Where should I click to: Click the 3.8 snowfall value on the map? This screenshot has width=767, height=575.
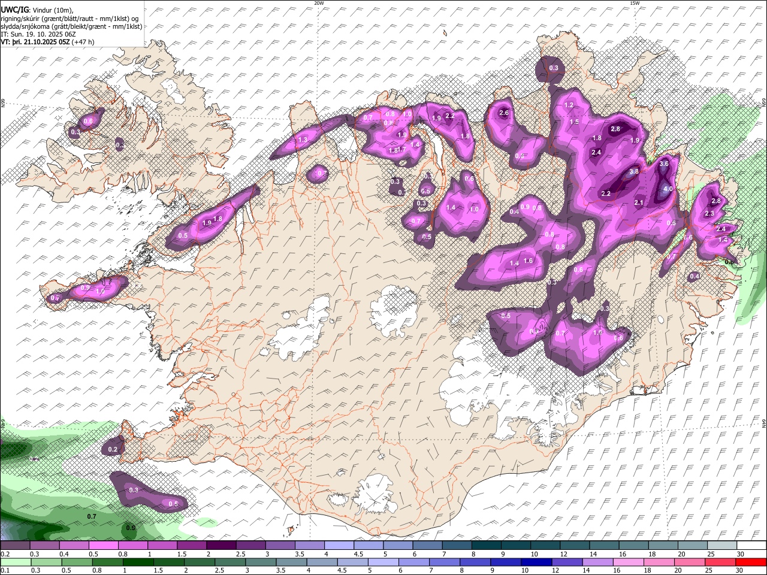pyautogui.click(x=634, y=172)
